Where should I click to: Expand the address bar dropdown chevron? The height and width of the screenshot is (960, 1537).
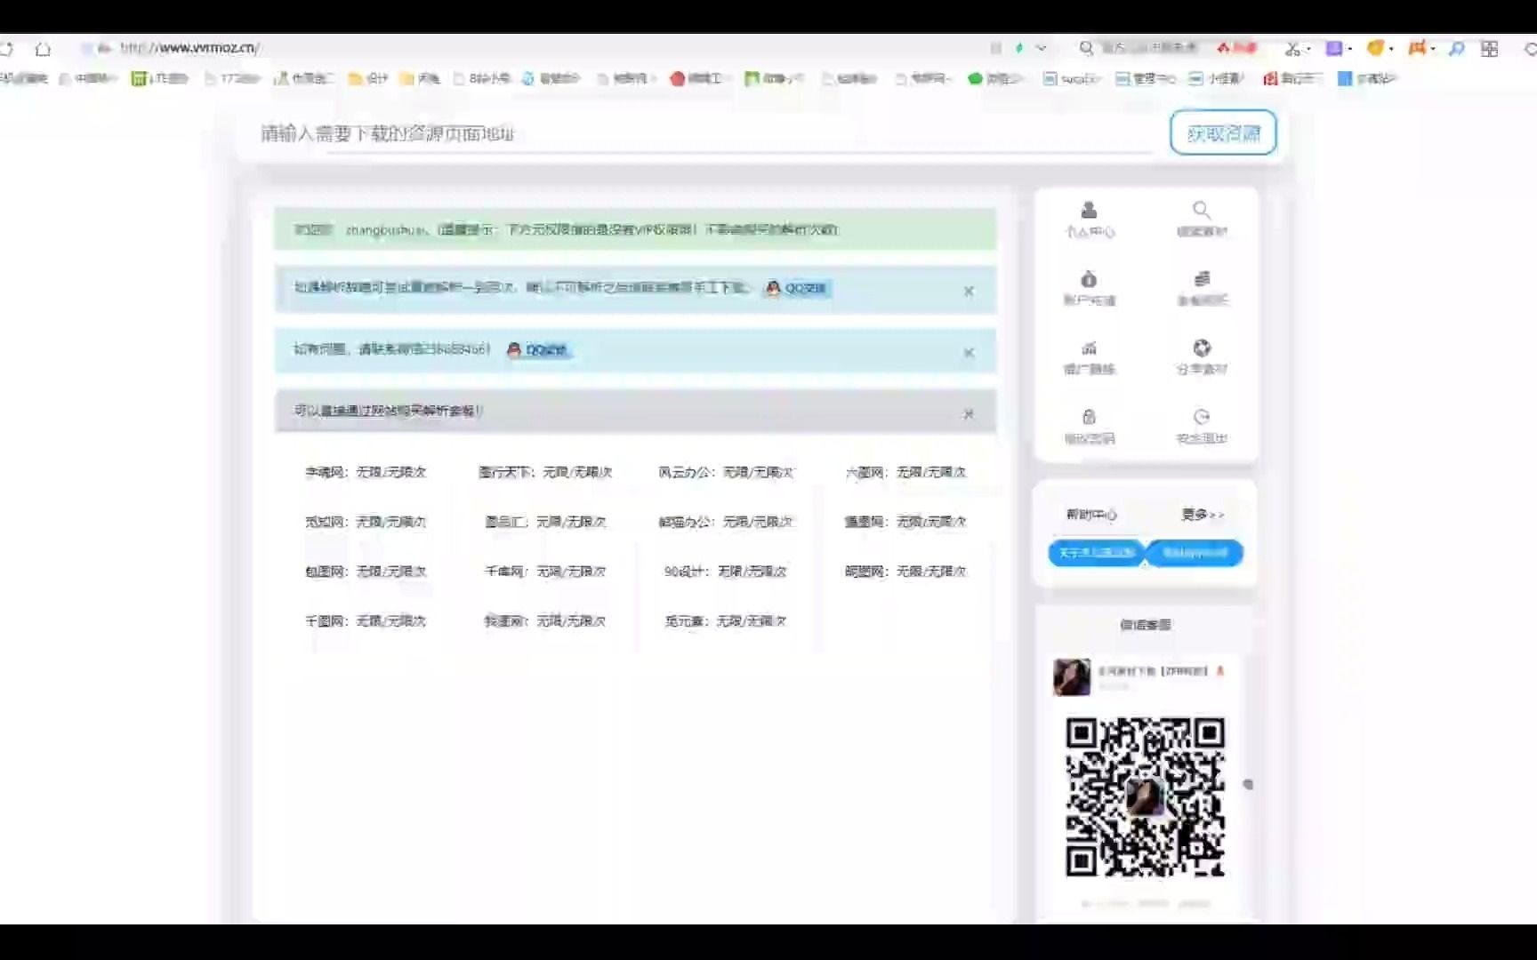click(1041, 48)
